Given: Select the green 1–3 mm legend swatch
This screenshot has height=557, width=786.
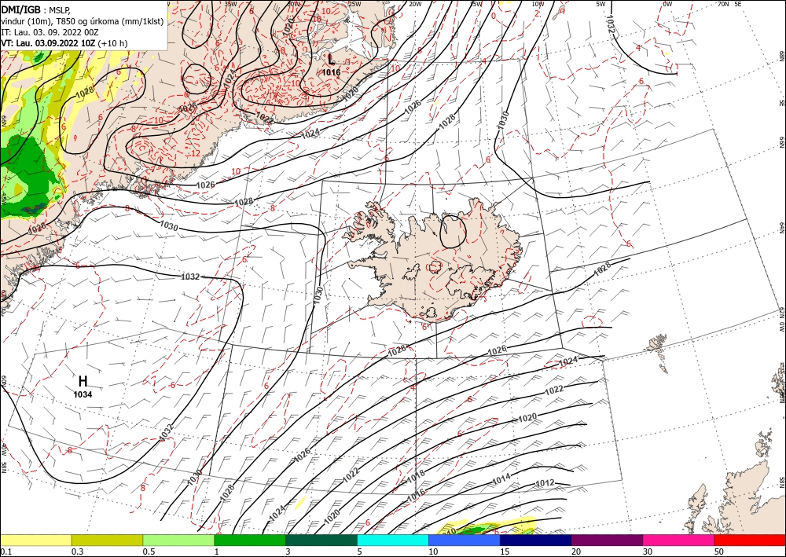Looking at the screenshot, I should (250, 540).
